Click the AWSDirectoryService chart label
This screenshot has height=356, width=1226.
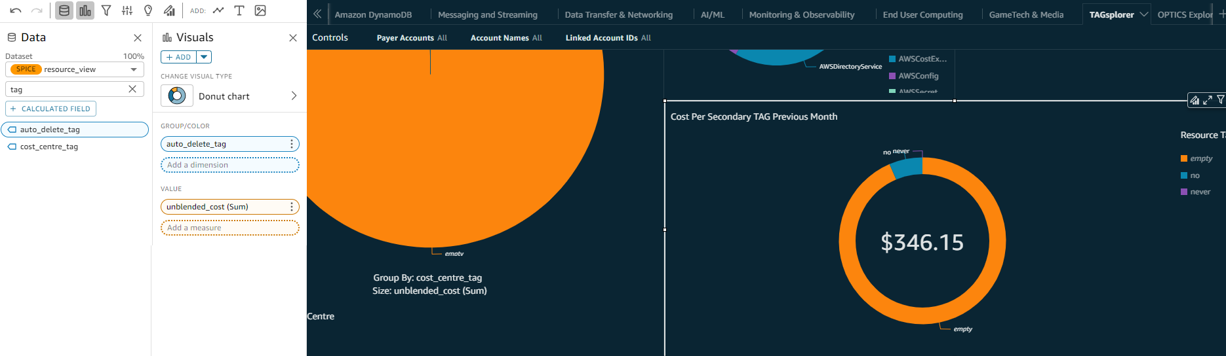point(850,67)
